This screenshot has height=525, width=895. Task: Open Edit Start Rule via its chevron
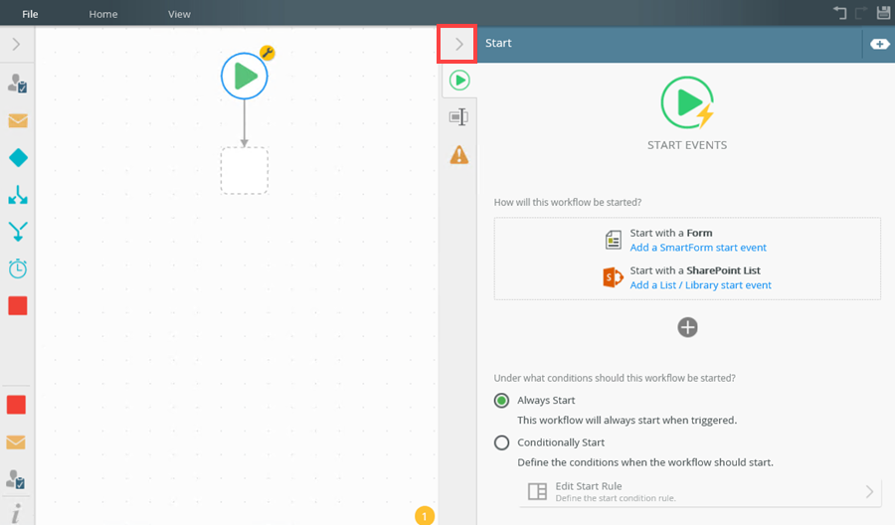coord(869,491)
